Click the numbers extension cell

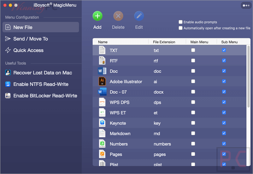pyautogui.click(x=162, y=144)
